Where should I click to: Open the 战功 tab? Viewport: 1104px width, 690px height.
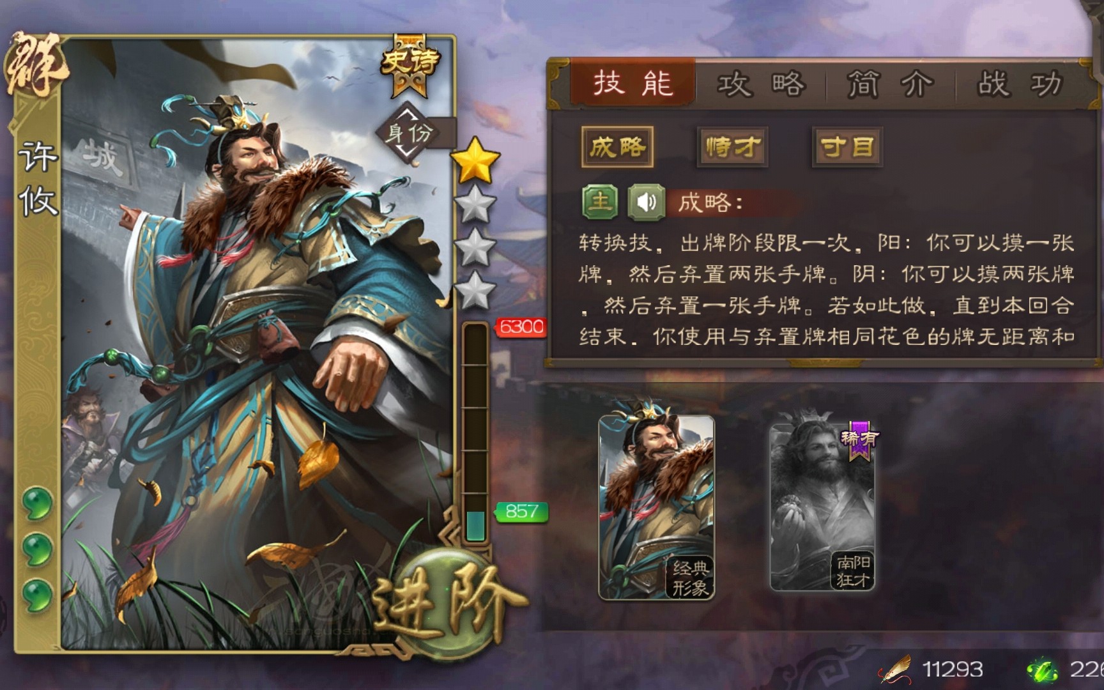[1020, 84]
